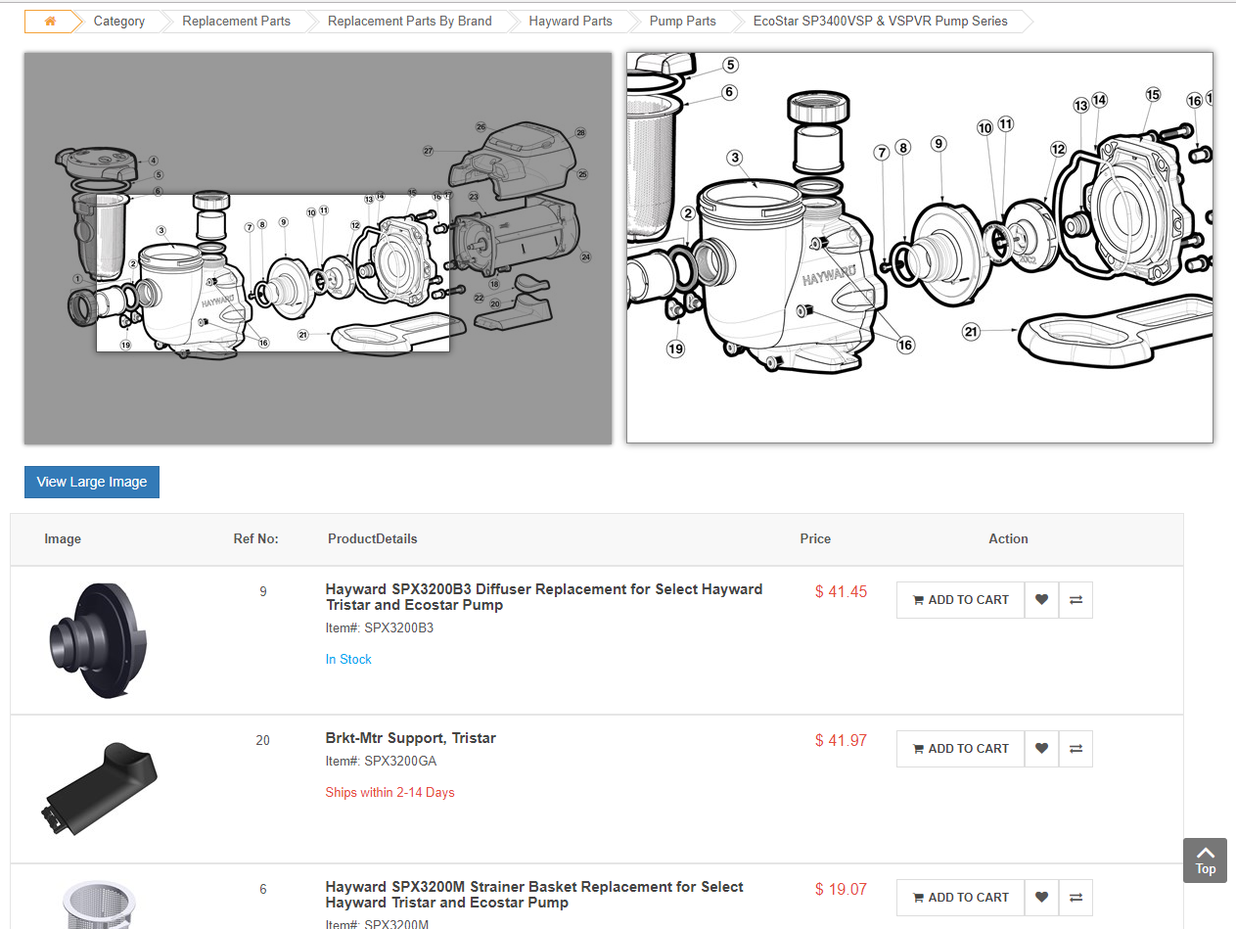Click Ref No cell in the Strainer Basket row
This screenshot has height=929, width=1236.
click(263, 889)
